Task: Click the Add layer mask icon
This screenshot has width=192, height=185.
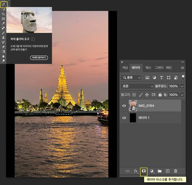Action: (144, 171)
